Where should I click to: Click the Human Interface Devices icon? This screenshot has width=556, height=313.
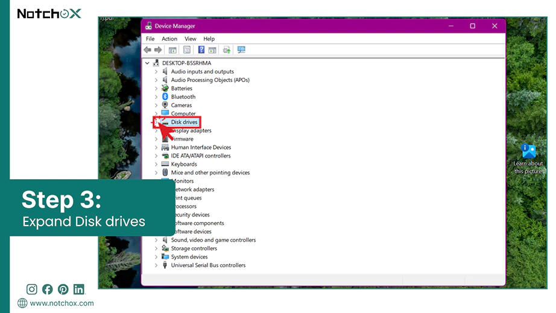pos(165,147)
